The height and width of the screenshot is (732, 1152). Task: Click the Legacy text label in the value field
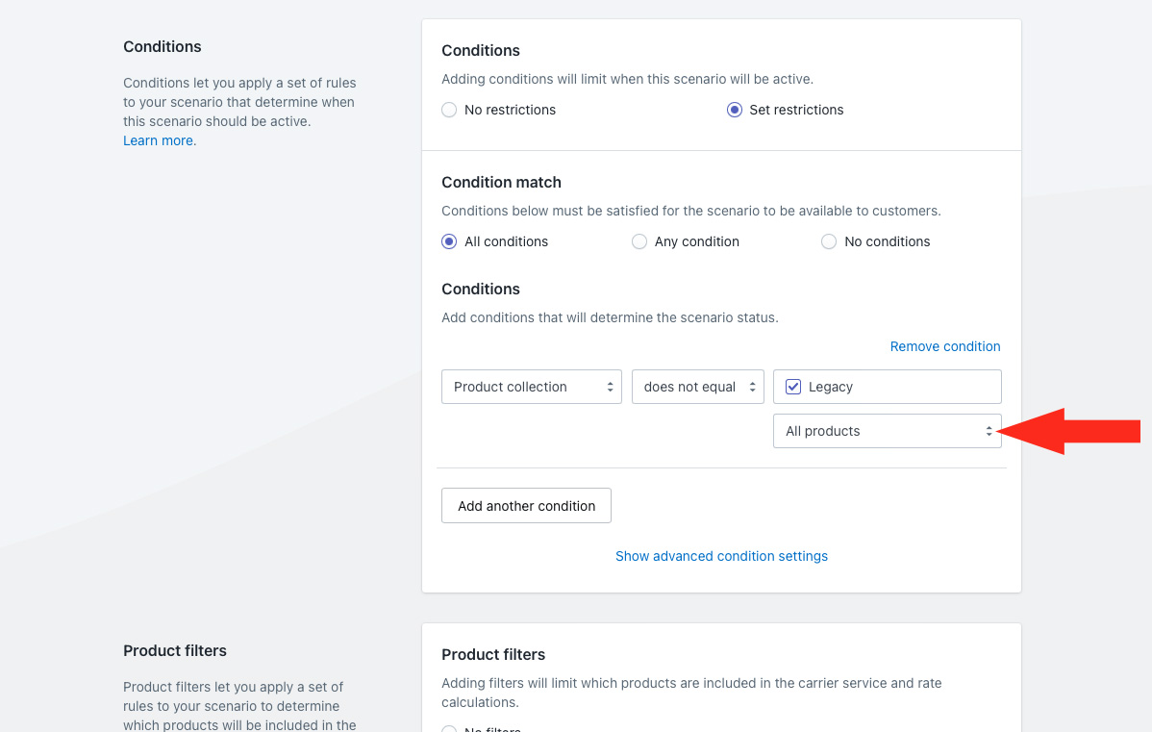click(x=831, y=387)
